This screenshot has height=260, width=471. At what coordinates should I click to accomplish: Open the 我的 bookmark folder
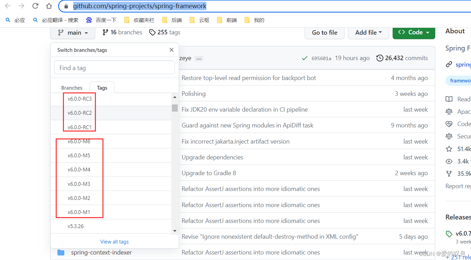(254, 20)
